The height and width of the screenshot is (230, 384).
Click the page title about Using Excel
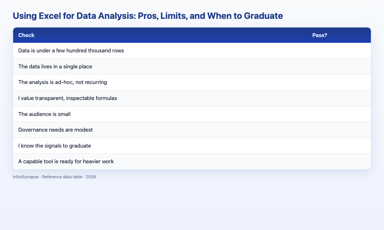[x=148, y=16]
